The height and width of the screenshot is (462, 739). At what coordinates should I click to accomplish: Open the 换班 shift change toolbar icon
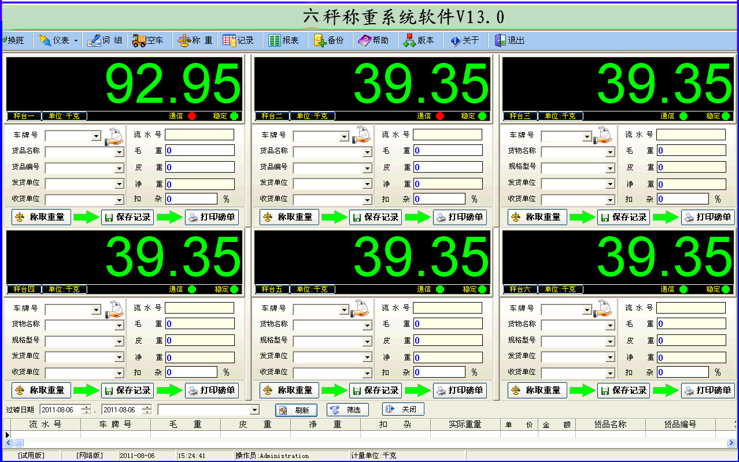click(4, 40)
